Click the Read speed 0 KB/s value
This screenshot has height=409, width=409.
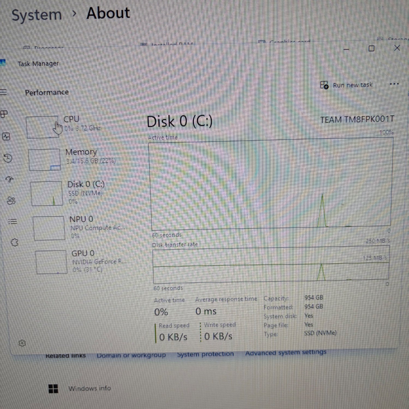click(173, 337)
